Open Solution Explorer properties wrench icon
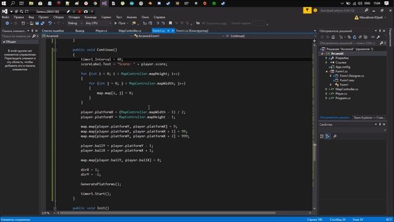Screen dimensions: 394x222 (x=379, y=37)
